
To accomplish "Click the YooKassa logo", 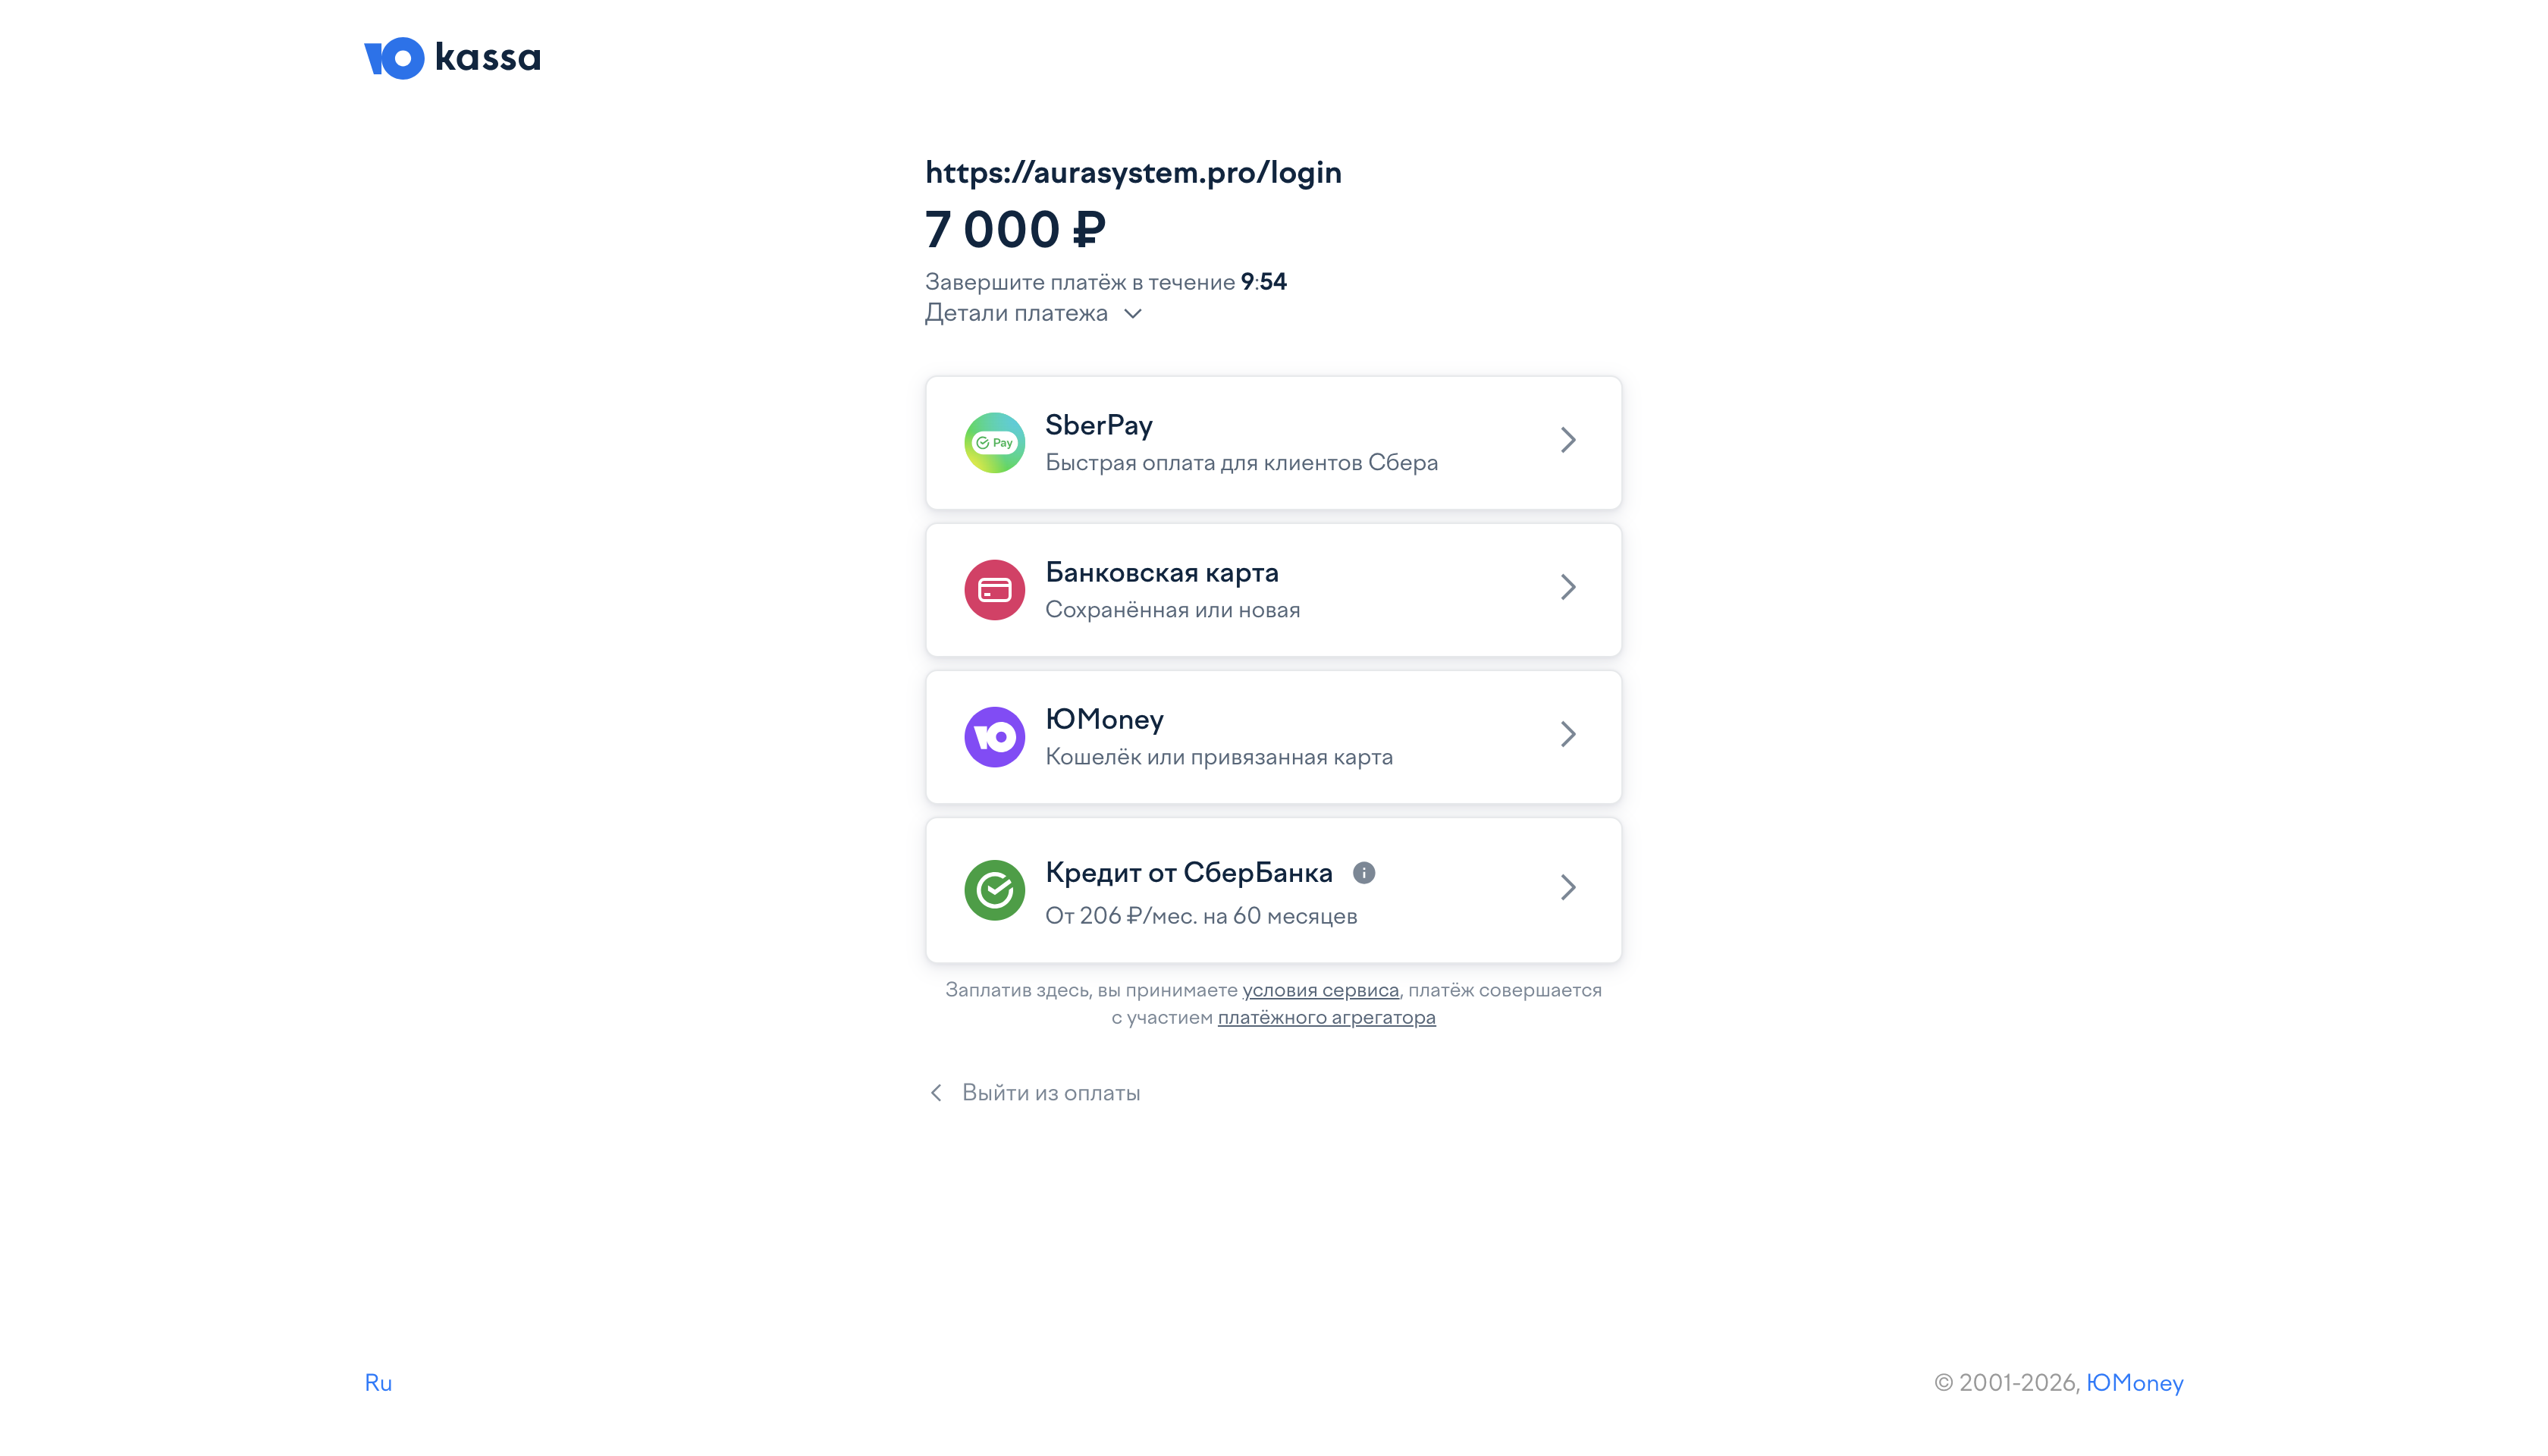I will tap(452, 58).
